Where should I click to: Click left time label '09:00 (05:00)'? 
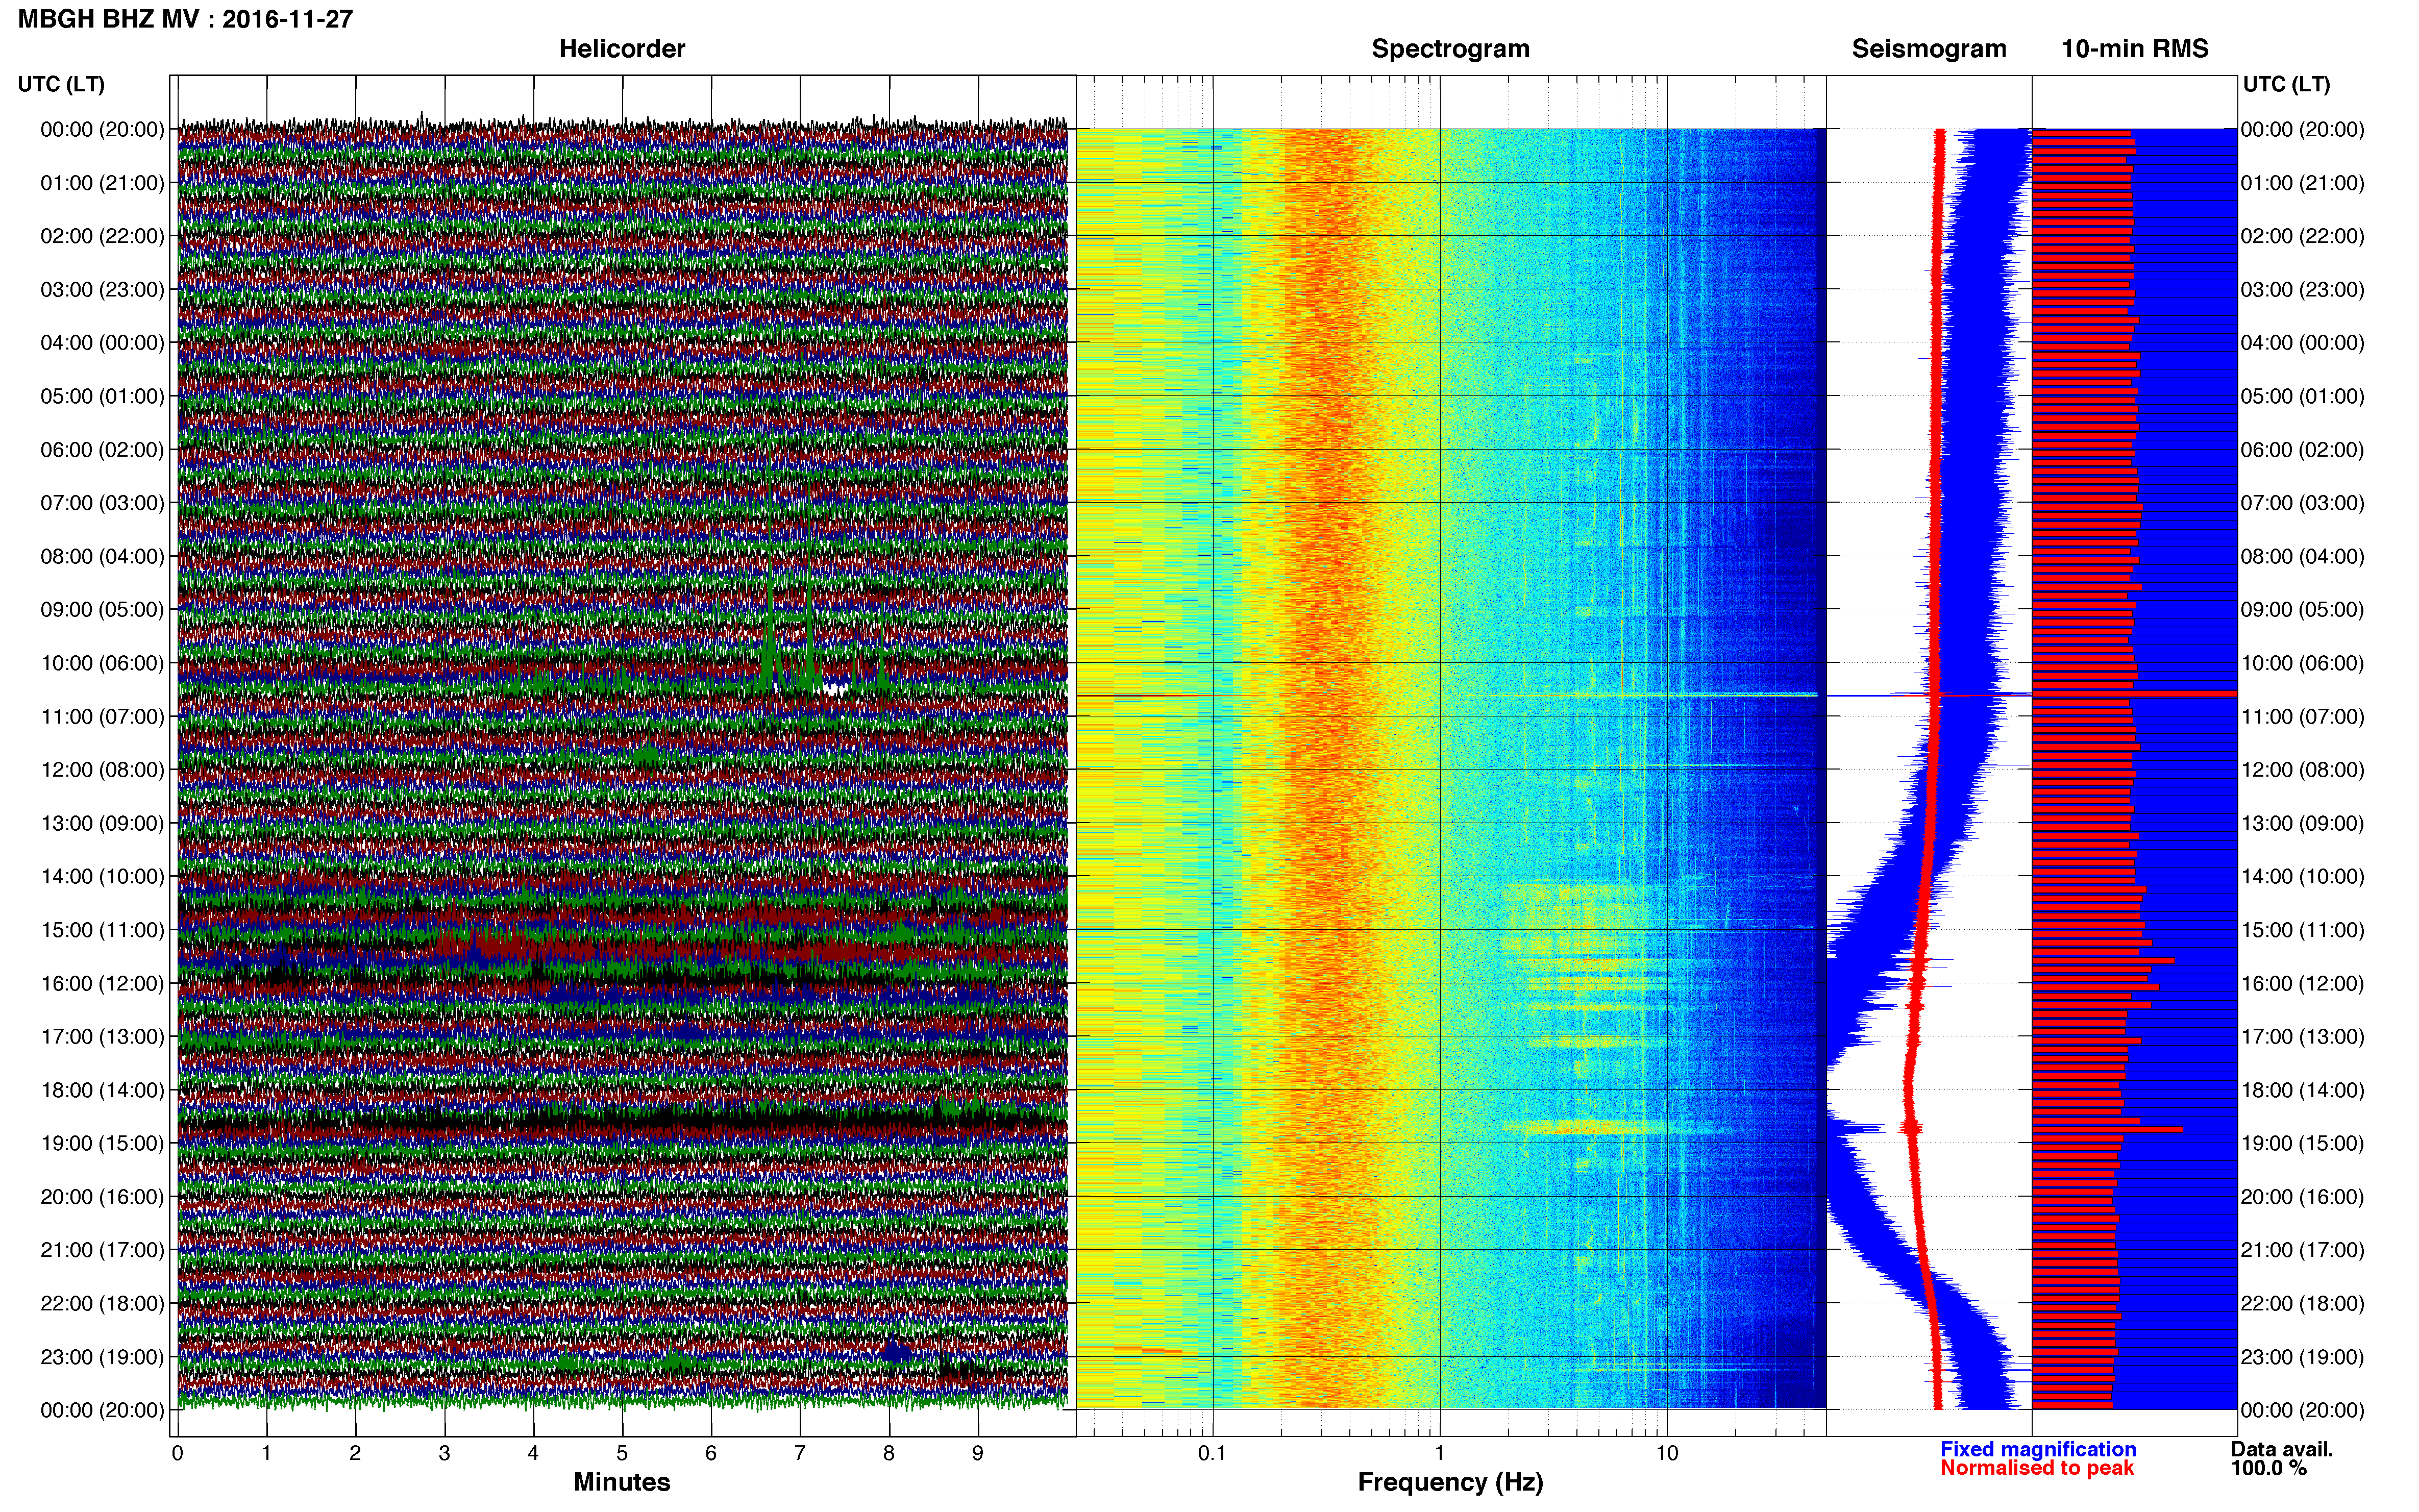[x=102, y=610]
